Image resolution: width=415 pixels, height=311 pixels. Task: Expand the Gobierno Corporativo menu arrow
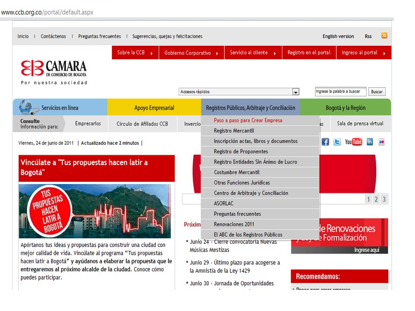click(217, 53)
